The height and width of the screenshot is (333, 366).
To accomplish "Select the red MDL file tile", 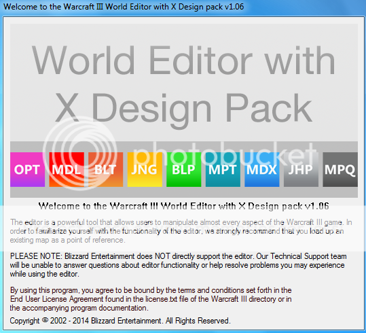I will [x=67, y=169].
